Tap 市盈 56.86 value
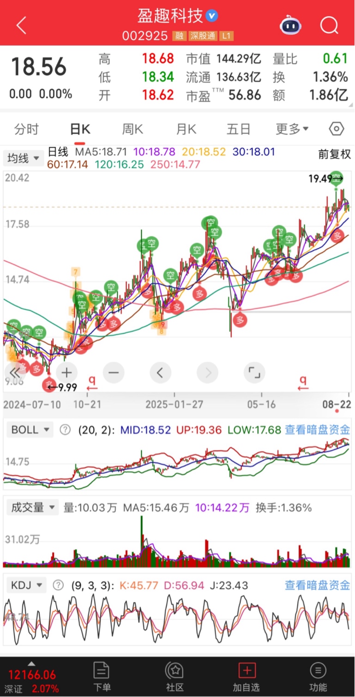Image resolution: width=355 pixels, height=697 pixels. pyautogui.click(x=224, y=95)
